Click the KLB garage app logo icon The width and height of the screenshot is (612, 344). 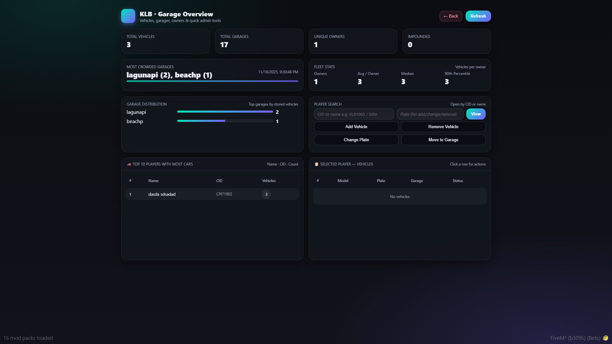[128, 16]
